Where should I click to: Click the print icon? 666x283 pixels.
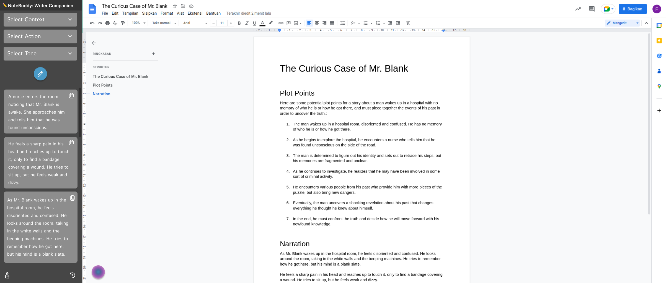click(107, 23)
